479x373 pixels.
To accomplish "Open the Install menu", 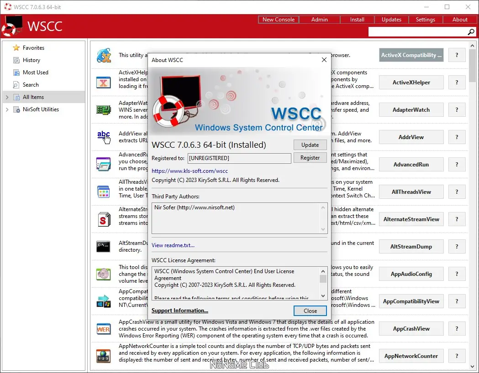I will tap(357, 20).
